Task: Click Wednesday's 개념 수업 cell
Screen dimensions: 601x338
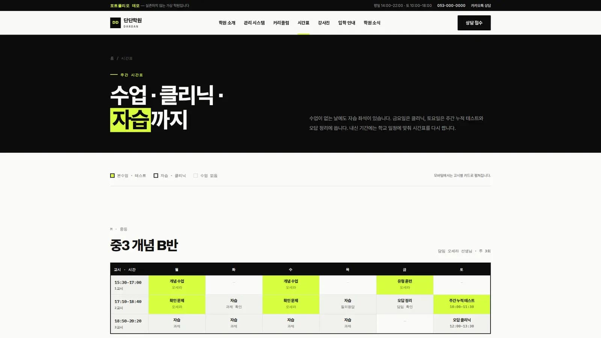Action: coord(291,285)
